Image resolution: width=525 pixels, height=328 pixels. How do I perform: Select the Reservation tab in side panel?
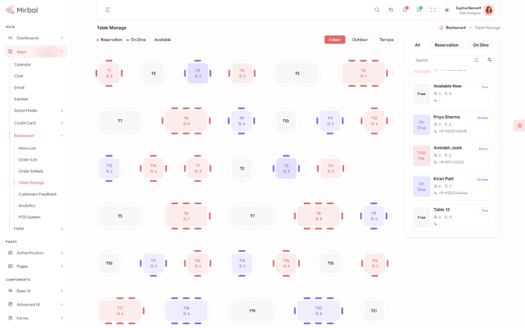point(446,45)
